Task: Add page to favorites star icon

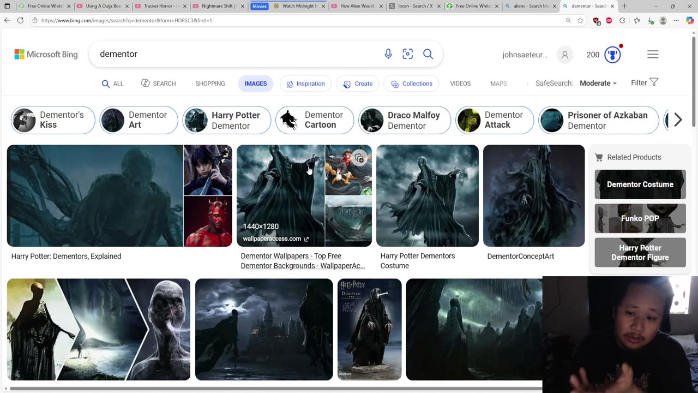Action: pos(580,20)
